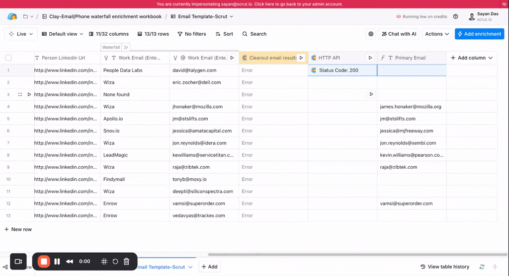Viewport: 509px width, 276px height.
Task: Click the Sort option
Action: (224, 34)
